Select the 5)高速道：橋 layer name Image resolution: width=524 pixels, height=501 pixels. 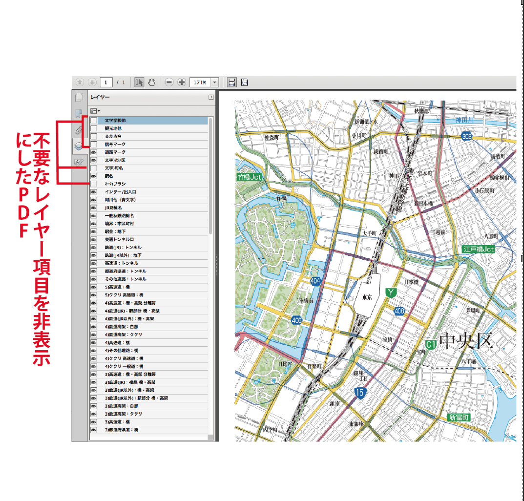117,287
